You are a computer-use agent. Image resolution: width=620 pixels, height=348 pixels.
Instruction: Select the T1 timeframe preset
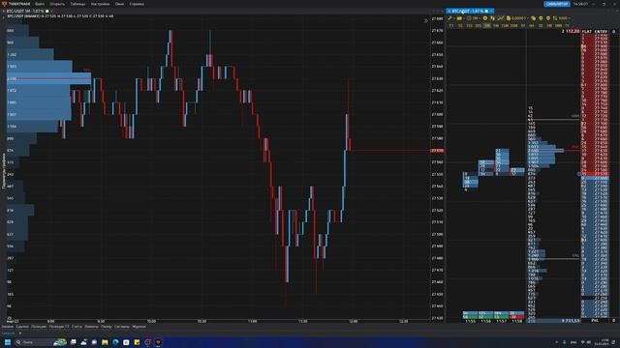point(451,26)
